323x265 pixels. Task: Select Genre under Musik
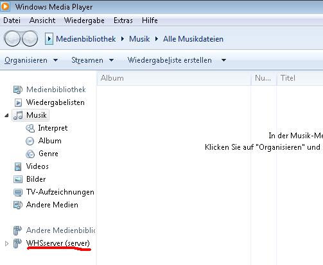tap(48, 154)
